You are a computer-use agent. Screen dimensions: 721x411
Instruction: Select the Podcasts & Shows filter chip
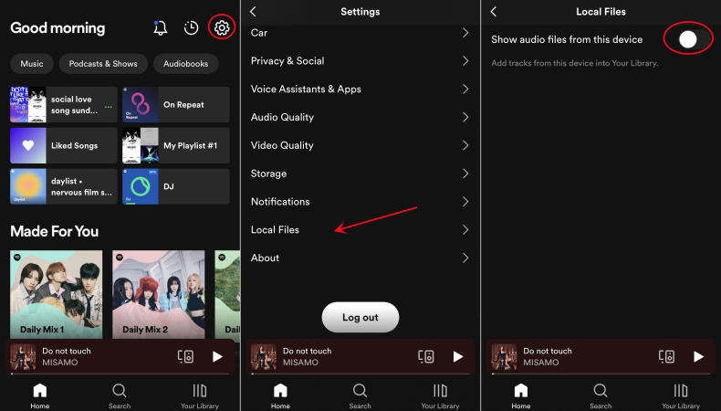point(103,64)
